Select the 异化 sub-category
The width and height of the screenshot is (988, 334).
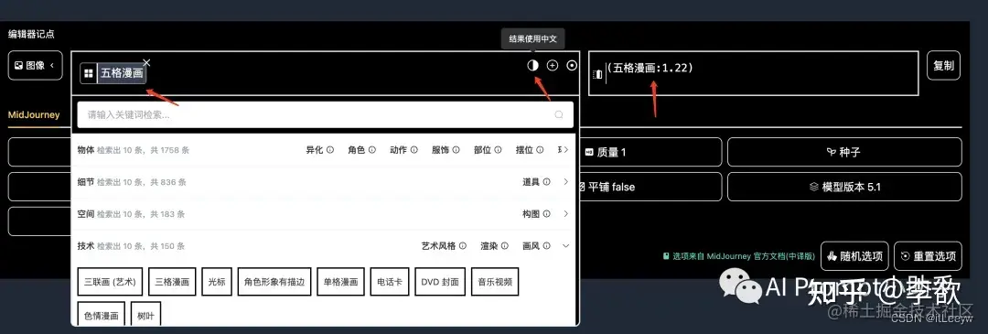click(x=315, y=150)
